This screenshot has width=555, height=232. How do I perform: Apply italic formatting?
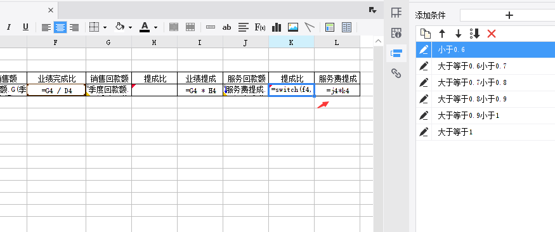tap(9, 27)
